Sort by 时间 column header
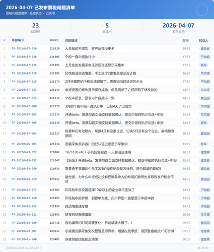 tap(186, 40)
